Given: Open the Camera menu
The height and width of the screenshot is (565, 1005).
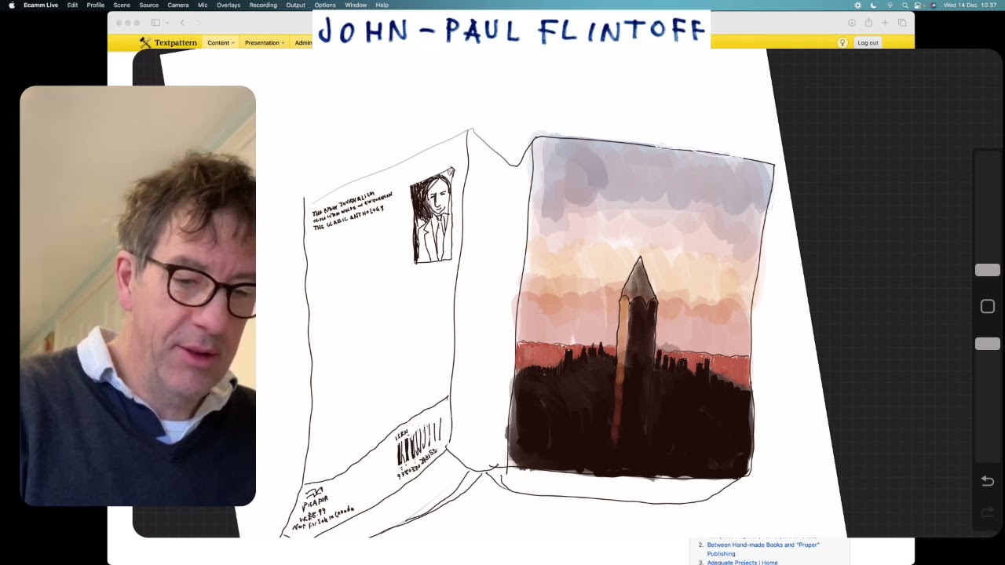Looking at the screenshot, I should coord(178,5).
